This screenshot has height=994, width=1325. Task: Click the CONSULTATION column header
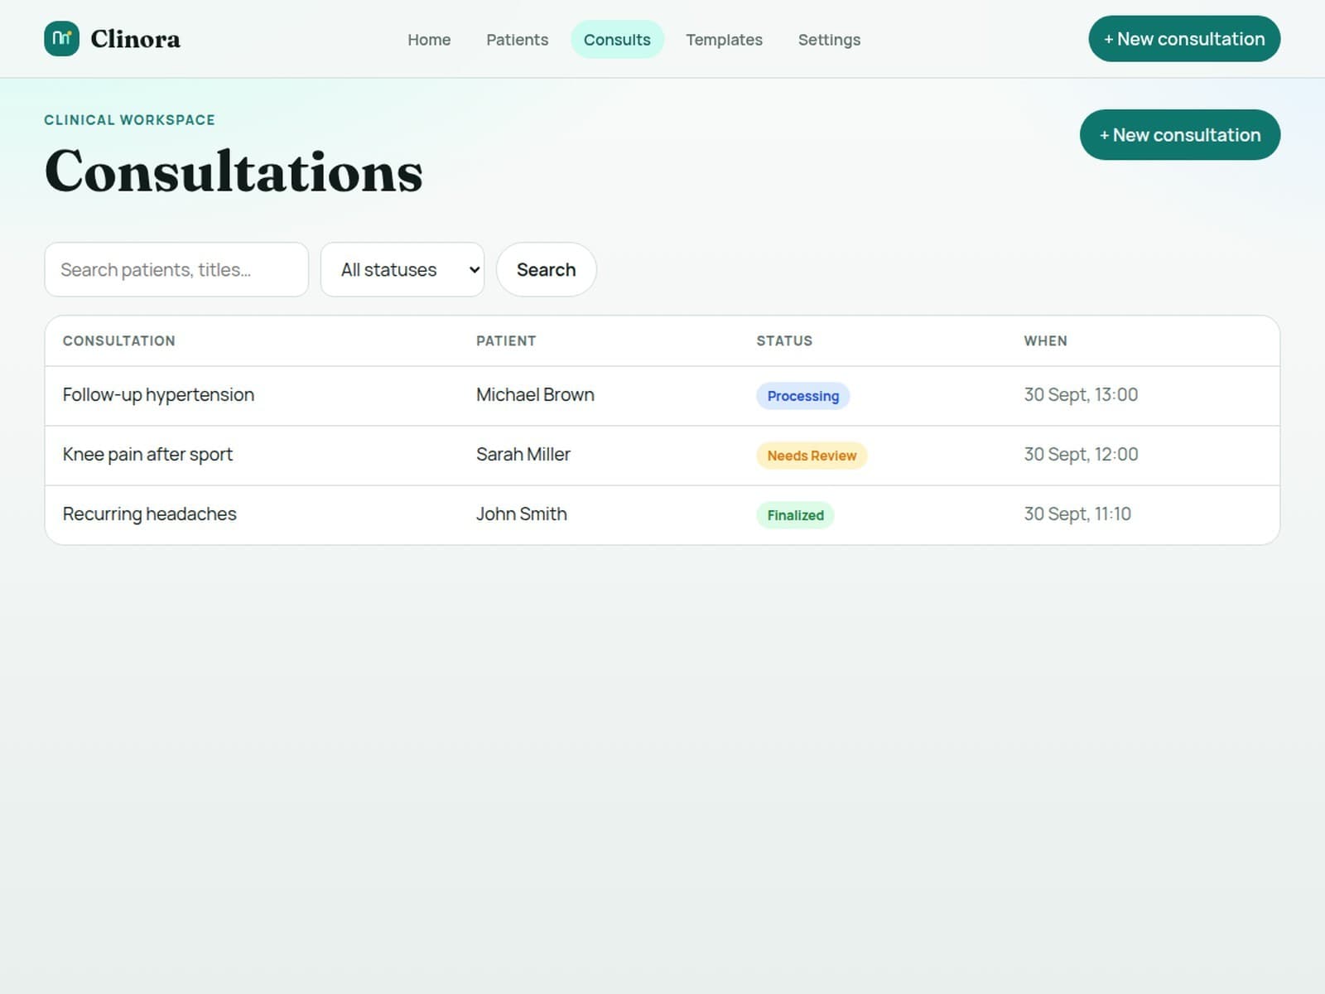(119, 341)
